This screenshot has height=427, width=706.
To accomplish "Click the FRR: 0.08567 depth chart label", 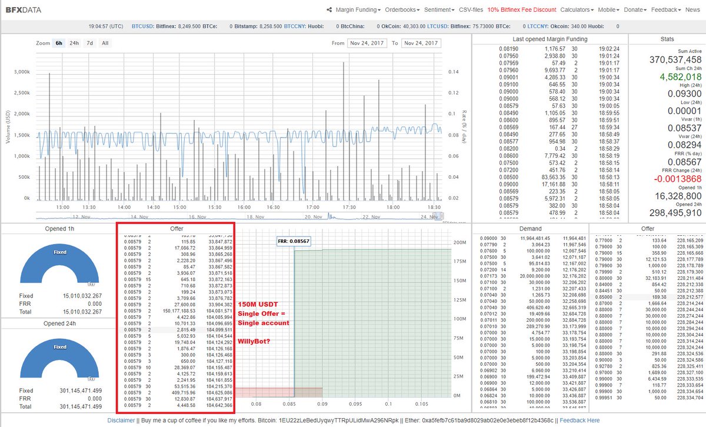I will click(294, 241).
